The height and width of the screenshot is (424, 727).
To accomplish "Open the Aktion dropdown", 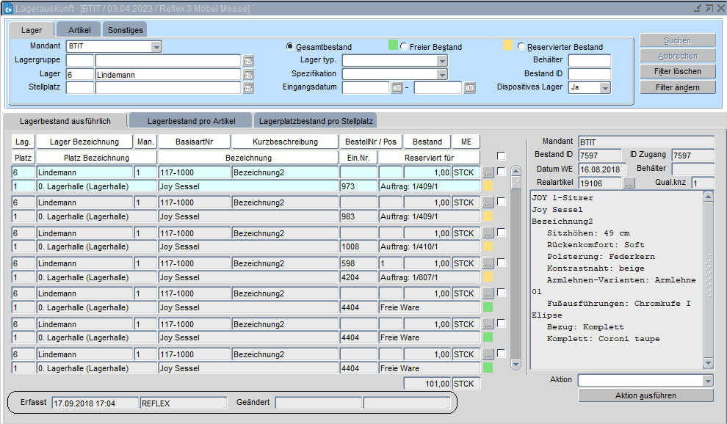I will [x=707, y=381].
